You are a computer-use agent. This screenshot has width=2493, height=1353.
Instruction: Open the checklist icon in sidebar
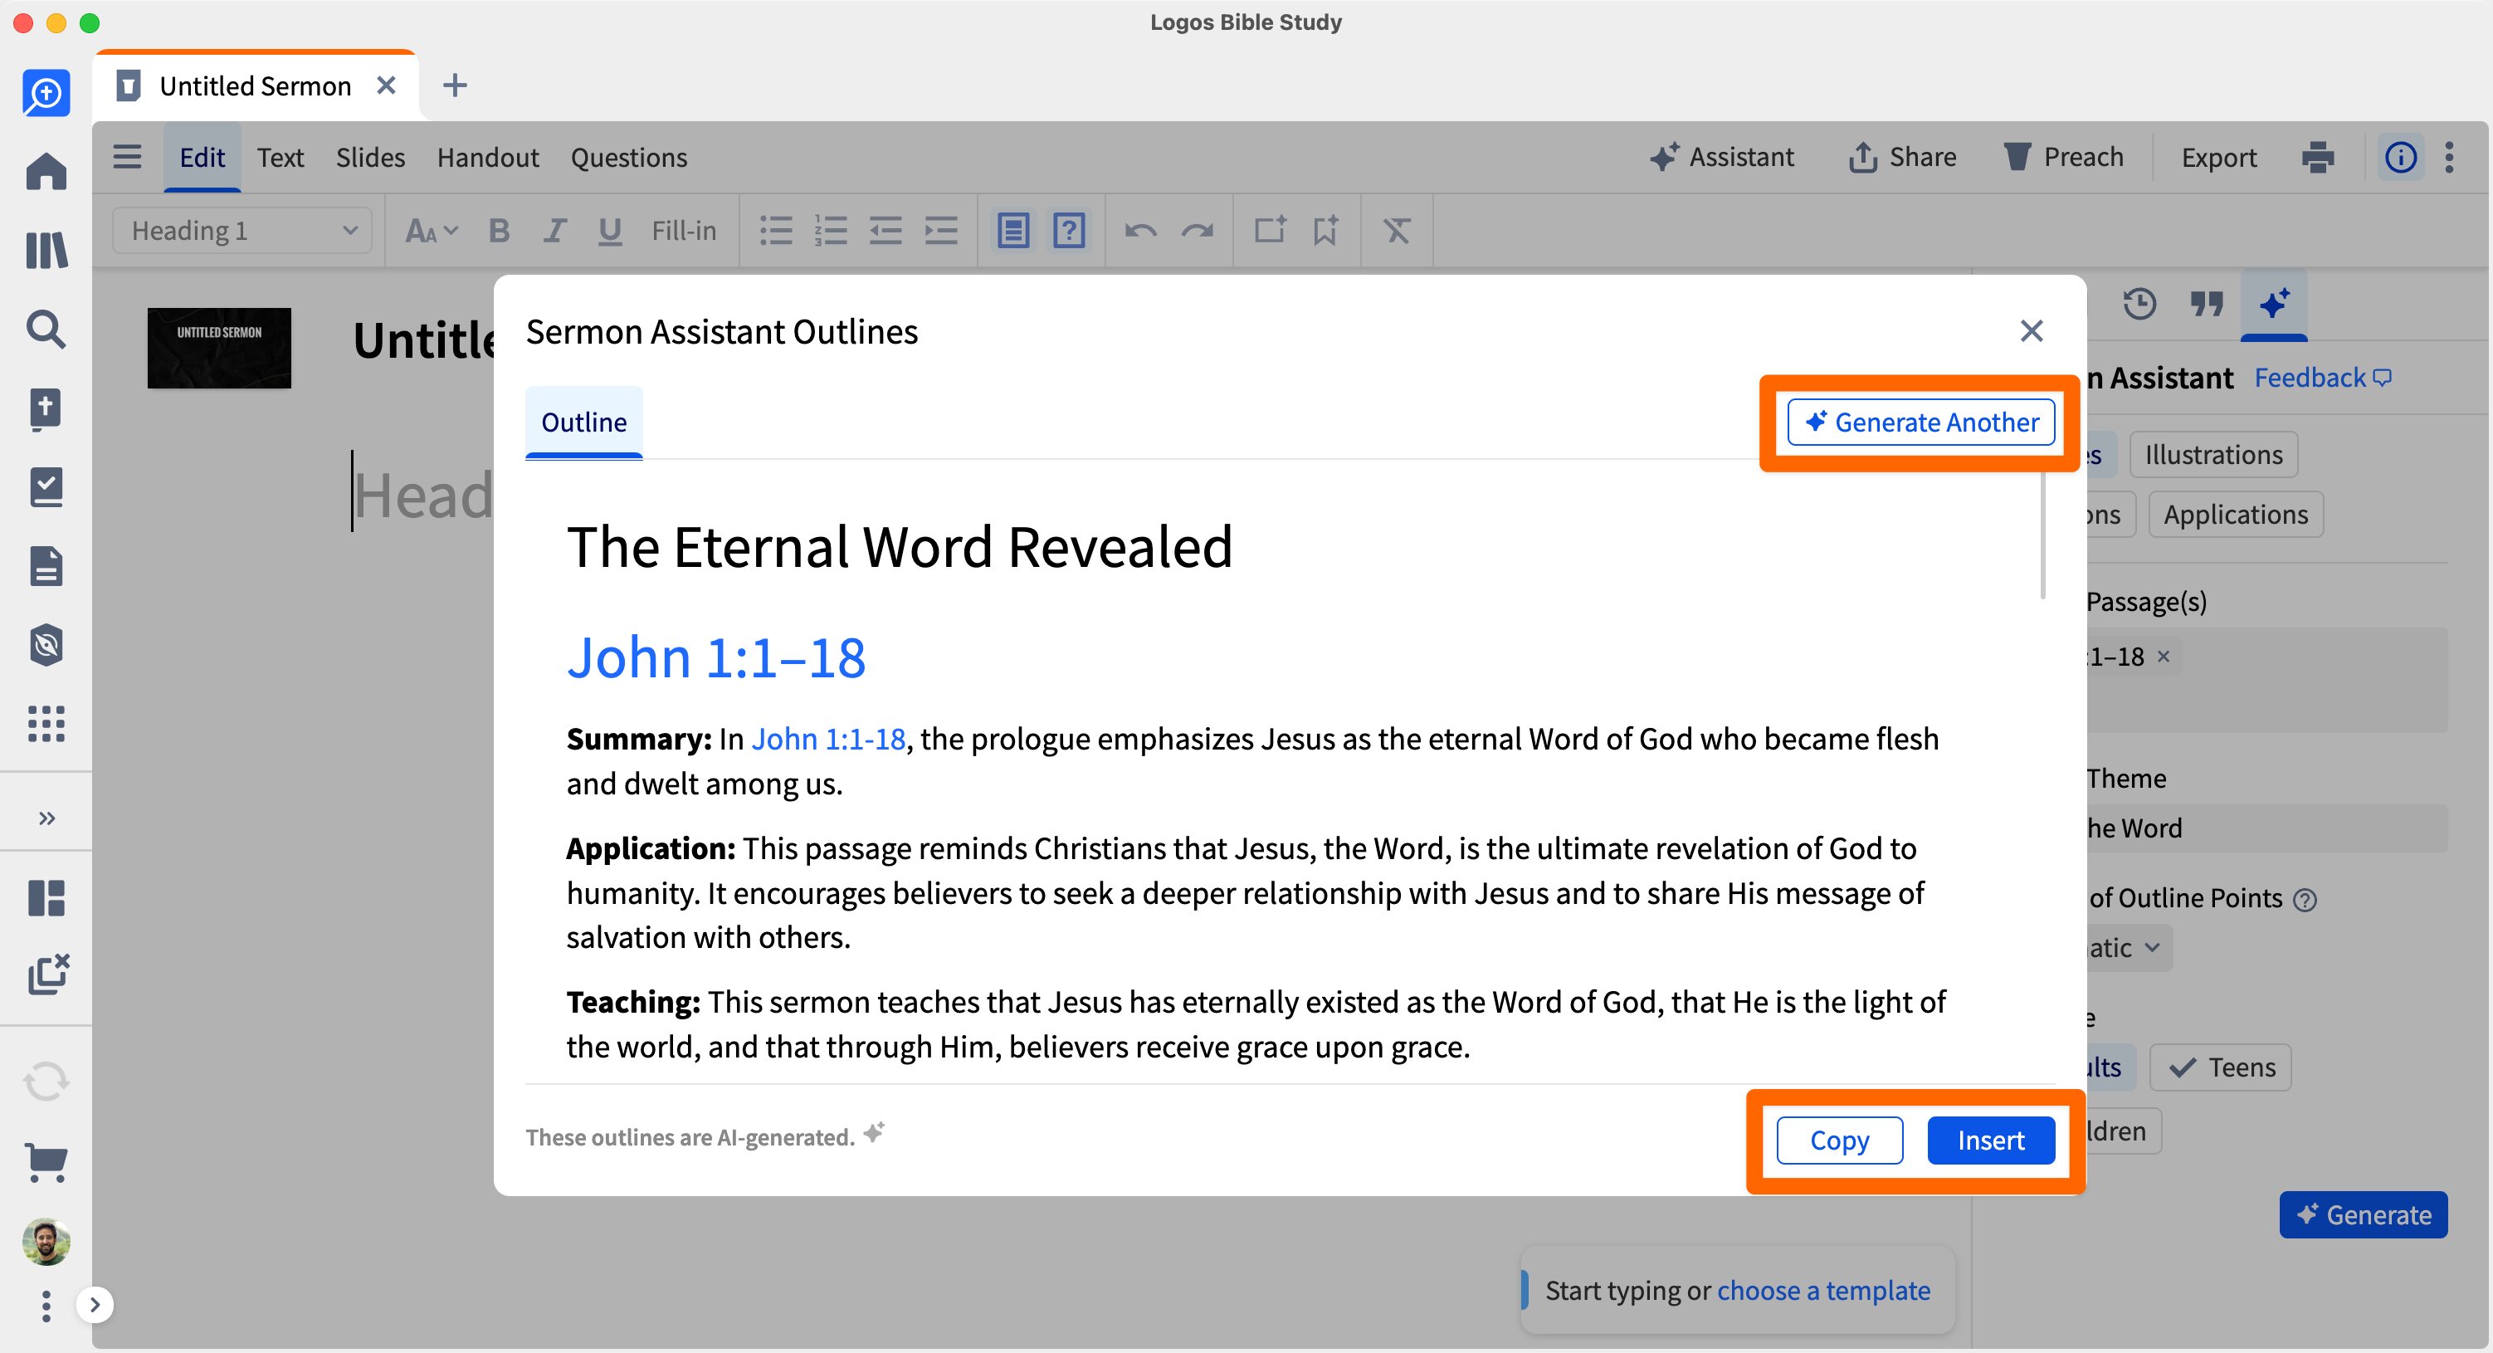[46, 486]
